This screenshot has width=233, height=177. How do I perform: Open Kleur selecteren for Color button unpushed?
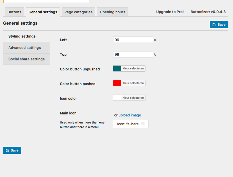133,69
